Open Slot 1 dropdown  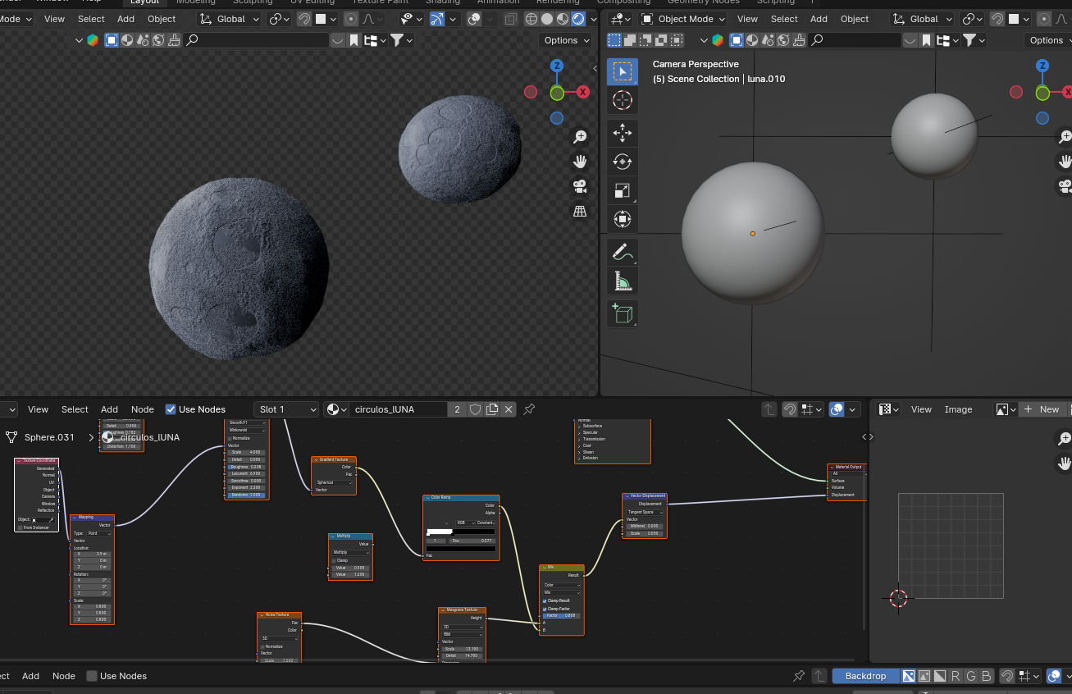coord(285,409)
